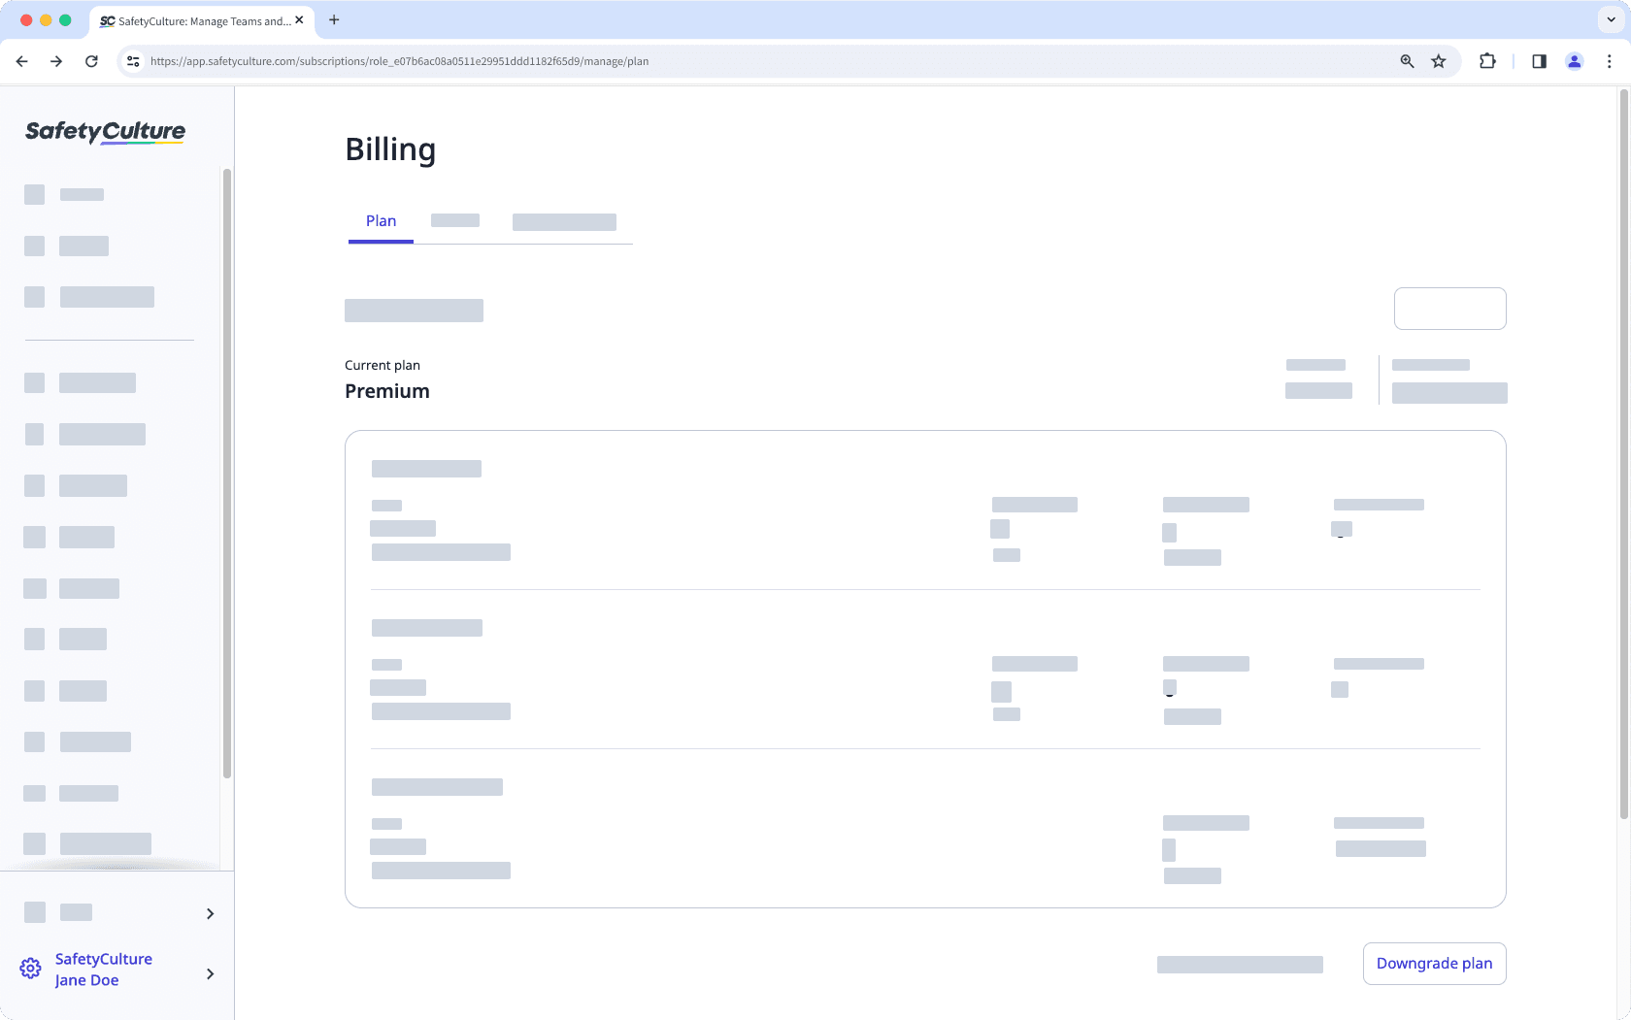
Task: Open the browser side panel icon
Action: point(1539,60)
